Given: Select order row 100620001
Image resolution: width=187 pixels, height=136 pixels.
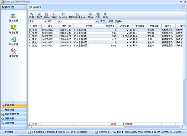Looking at the screenshot, I should coord(105,39).
